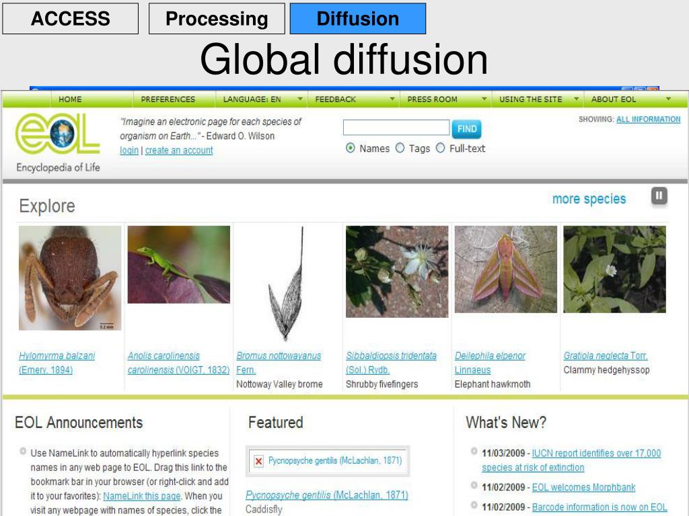Expand the Language: EN dropdown arrow
The height and width of the screenshot is (516, 689).
[300, 99]
